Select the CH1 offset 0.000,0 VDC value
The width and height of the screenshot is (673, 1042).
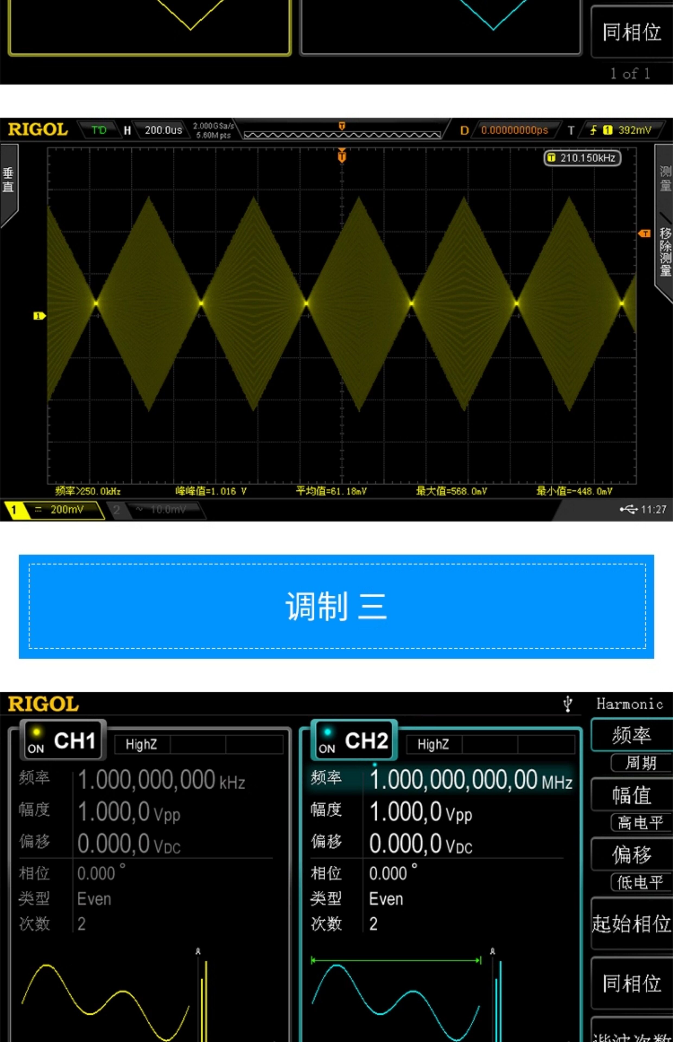pos(129,844)
